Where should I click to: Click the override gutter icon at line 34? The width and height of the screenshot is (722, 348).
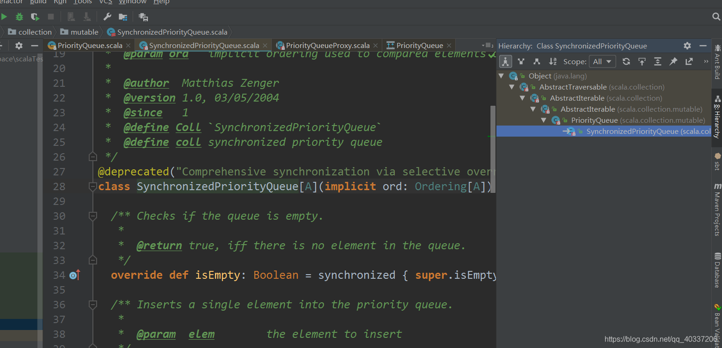click(x=74, y=275)
